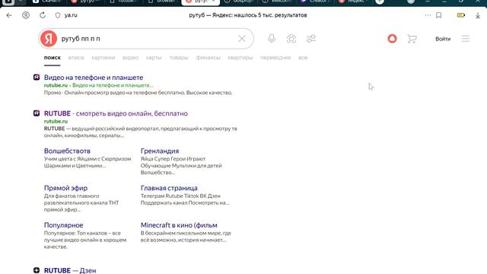Screen dimensions: 487x274
Task: Open the shopping cart icon
Action: [412, 39]
